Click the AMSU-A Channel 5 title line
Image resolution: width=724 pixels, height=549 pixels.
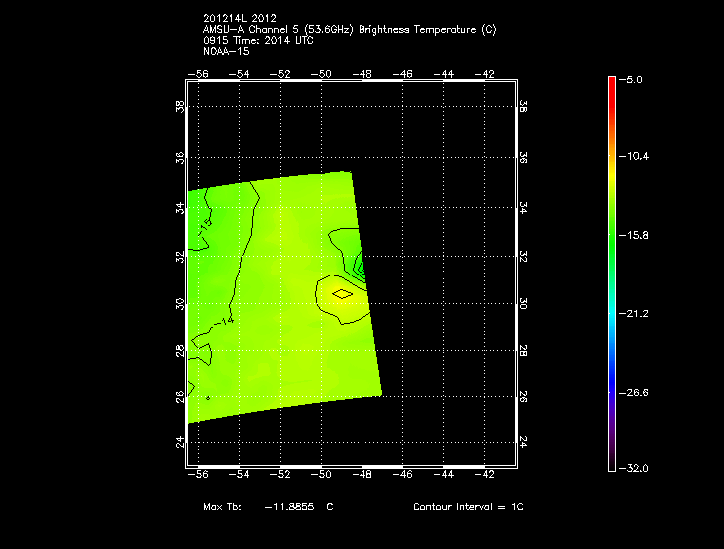pos(349,29)
